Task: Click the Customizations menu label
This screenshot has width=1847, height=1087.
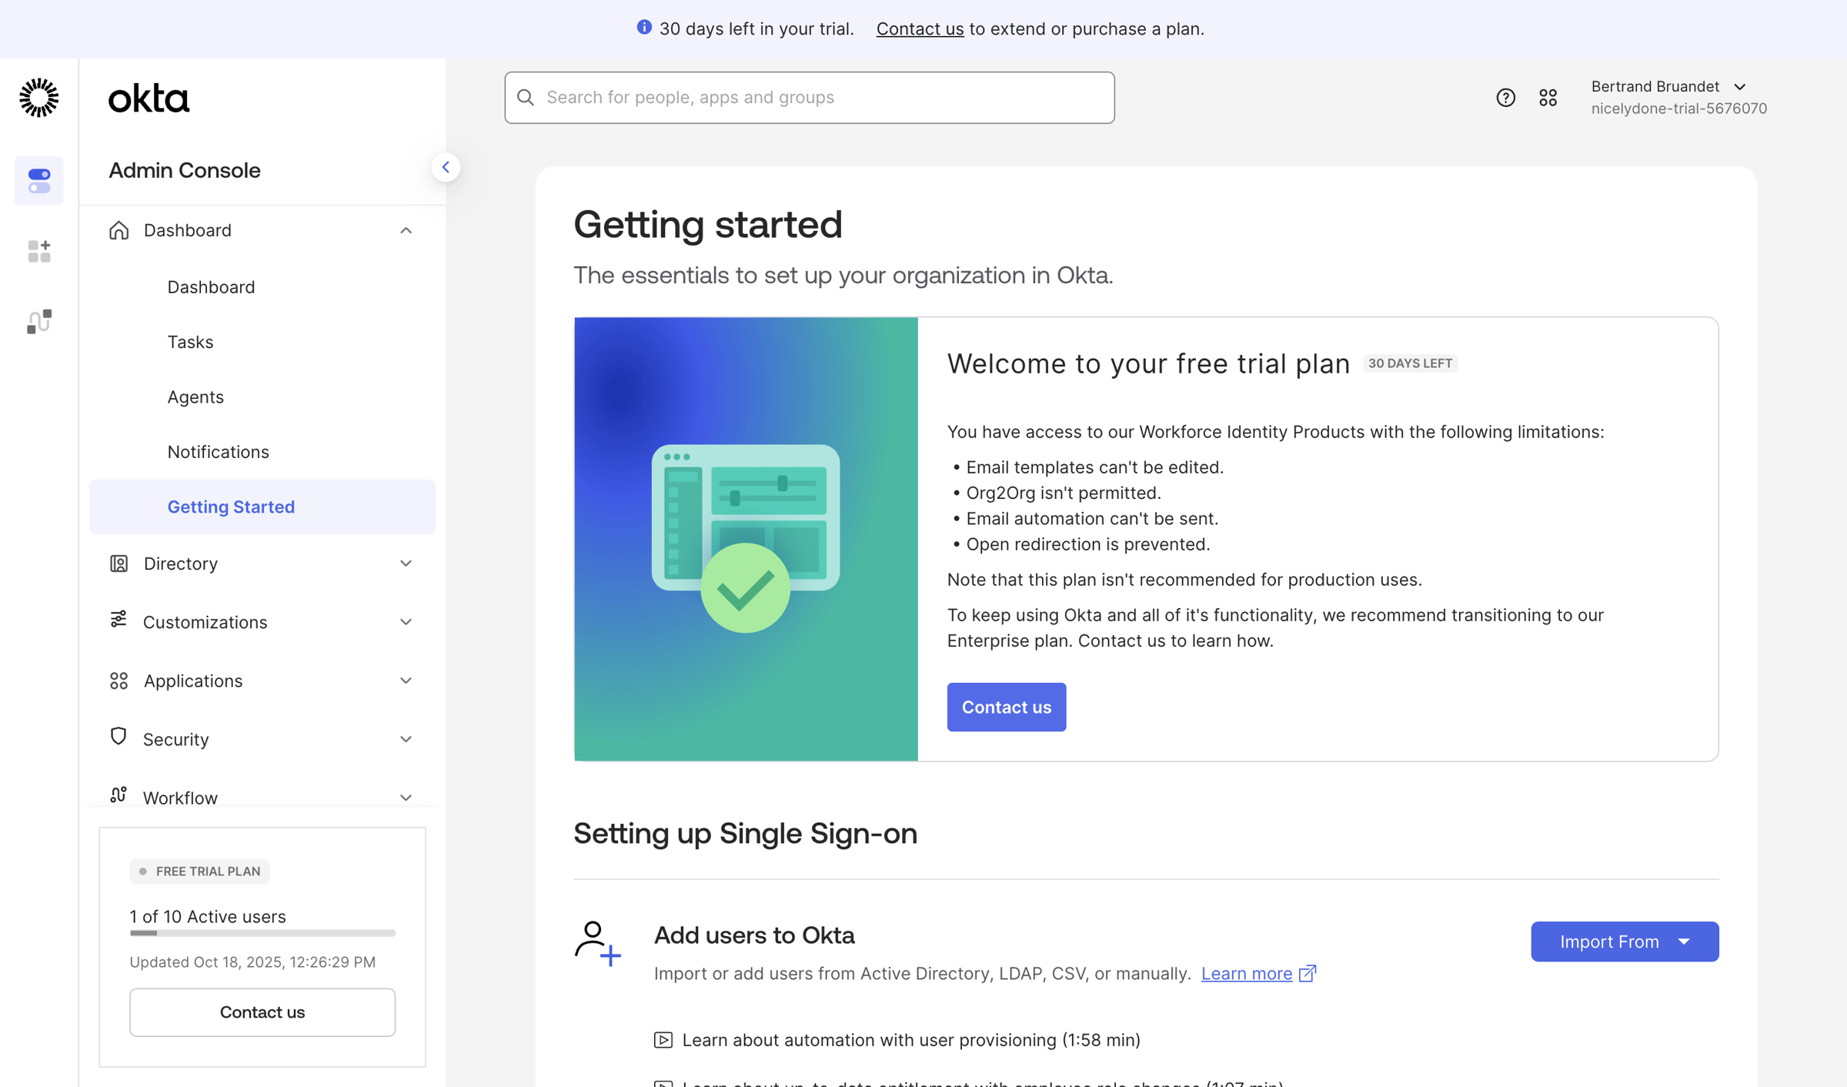Action: pos(205,622)
